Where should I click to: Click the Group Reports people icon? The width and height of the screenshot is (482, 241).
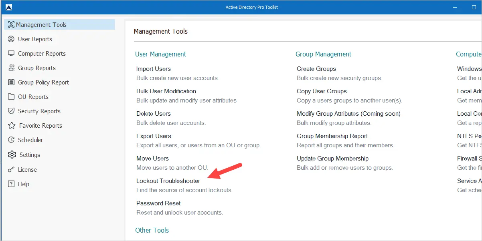[11, 68]
